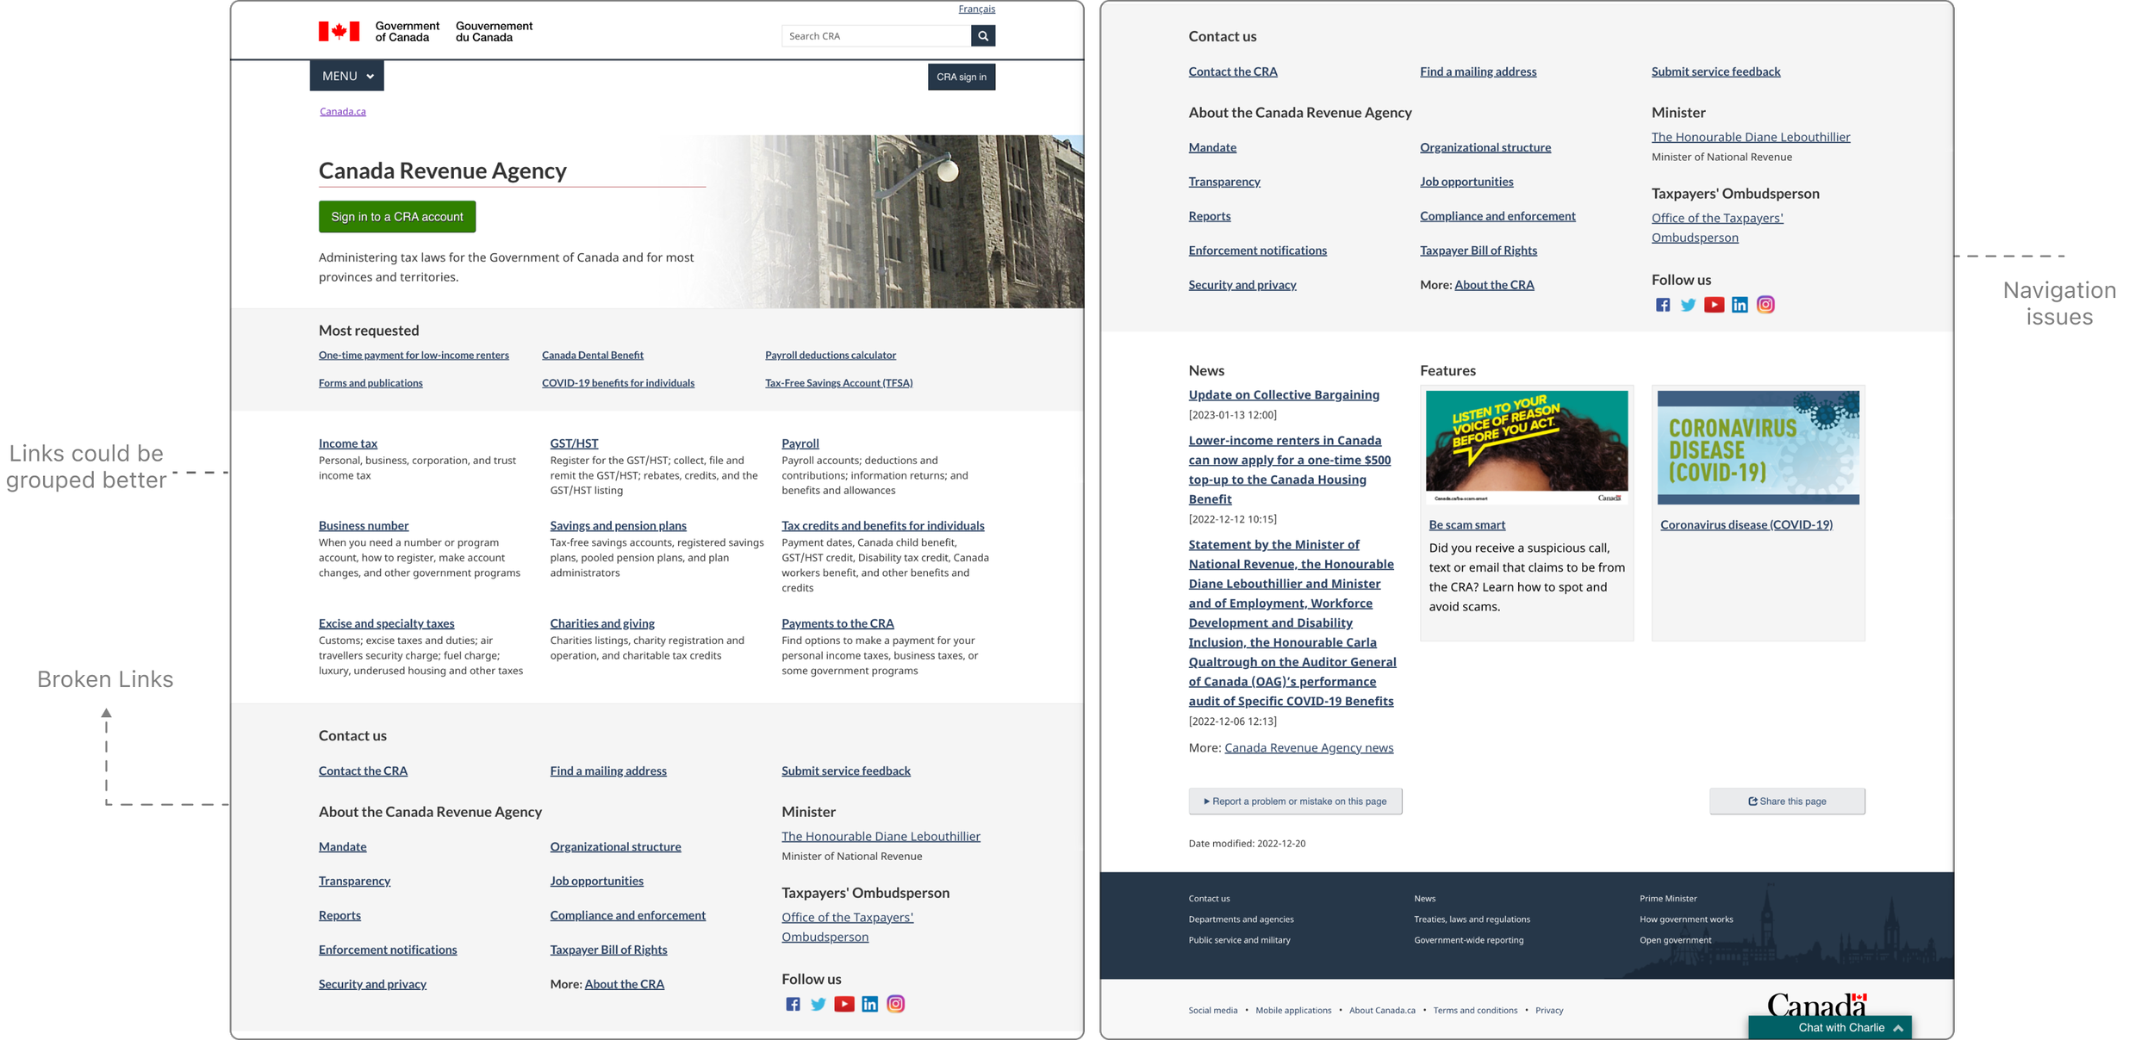This screenshot has width=2154, height=1040.
Task: Click the CRA sign in button
Action: click(x=961, y=77)
